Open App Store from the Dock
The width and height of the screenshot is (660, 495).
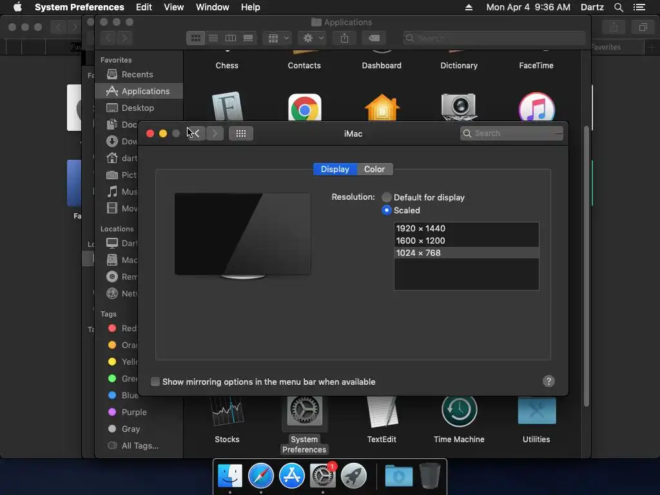pyautogui.click(x=292, y=476)
